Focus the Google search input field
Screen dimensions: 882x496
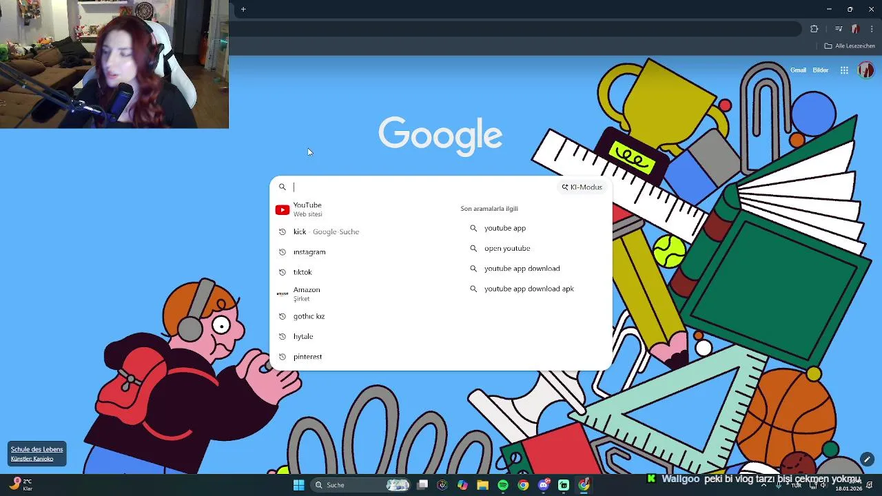pos(424,187)
